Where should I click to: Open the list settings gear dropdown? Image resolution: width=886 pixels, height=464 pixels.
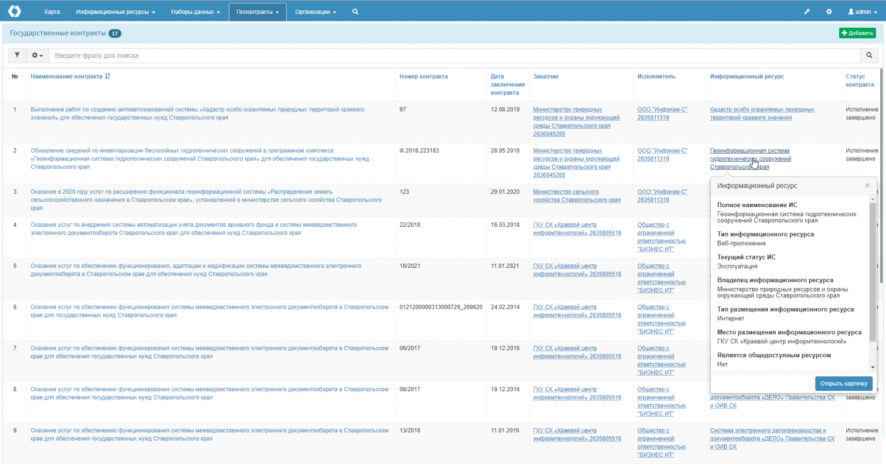[x=37, y=55]
